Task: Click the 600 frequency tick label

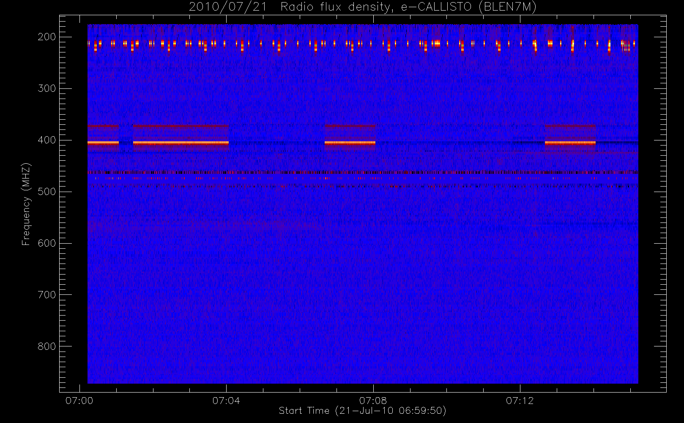Action: tap(47, 243)
